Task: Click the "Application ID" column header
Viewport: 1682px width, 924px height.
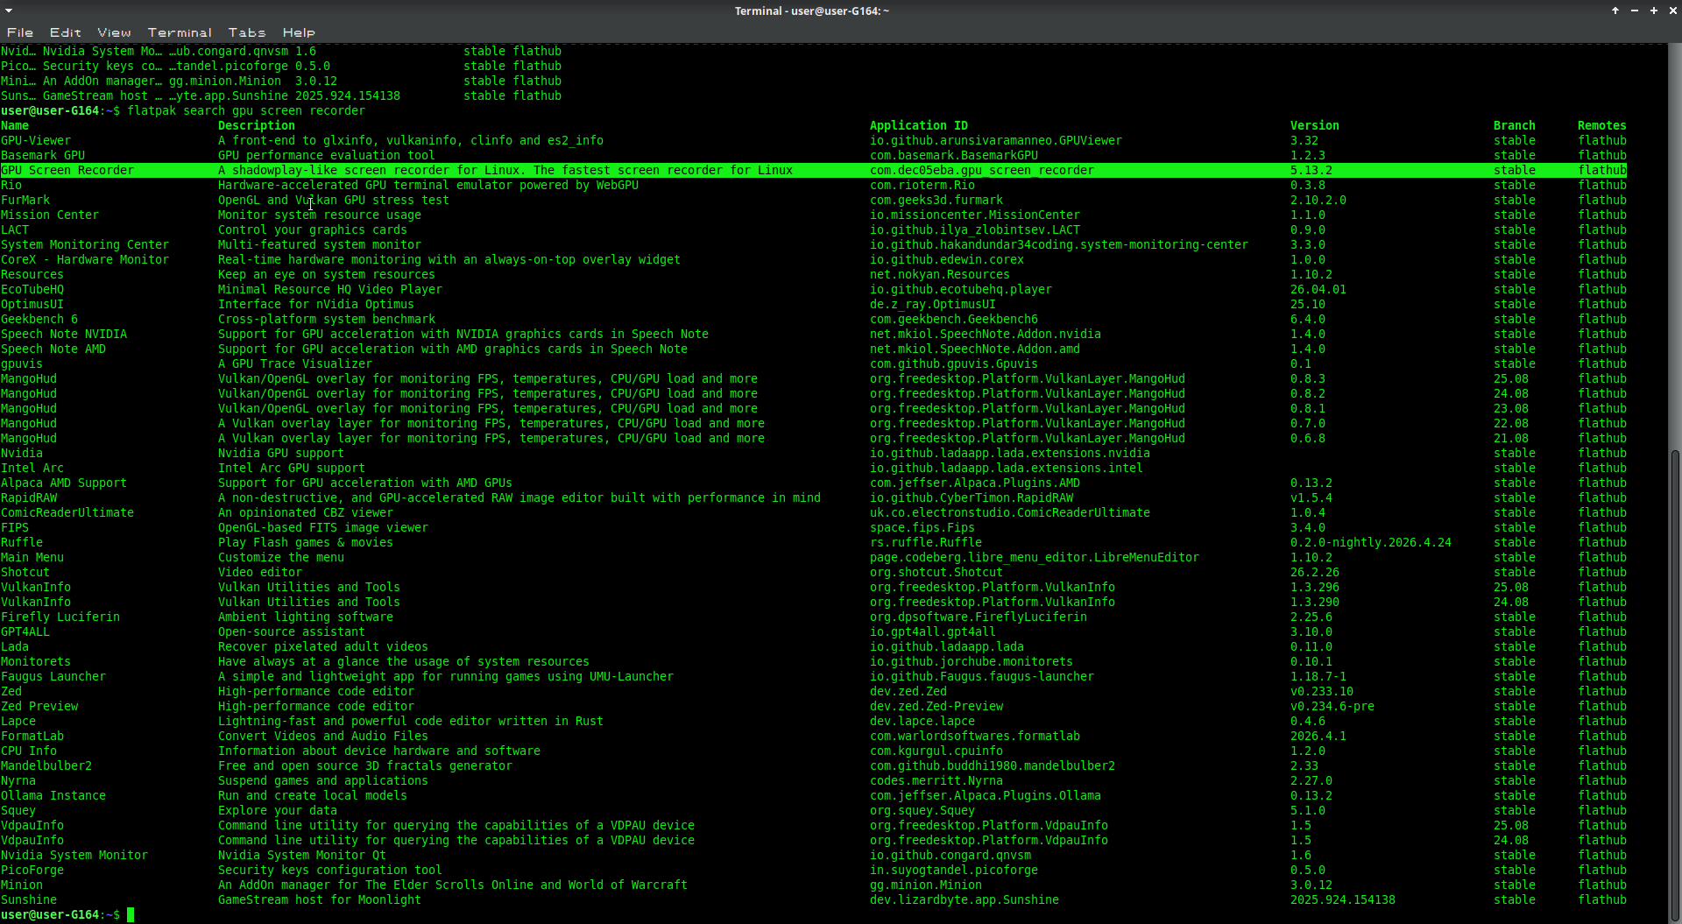Action: pyautogui.click(x=919, y=126)
